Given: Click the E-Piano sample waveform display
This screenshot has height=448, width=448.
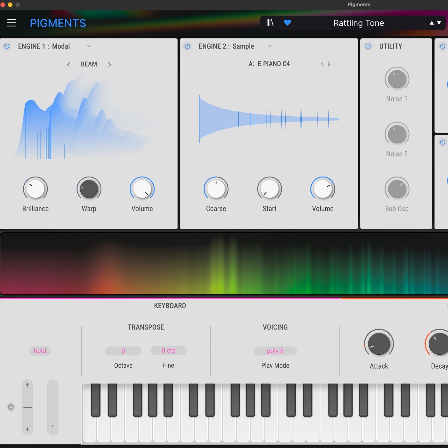Looking at the screenshot, I should pos(269,119).
